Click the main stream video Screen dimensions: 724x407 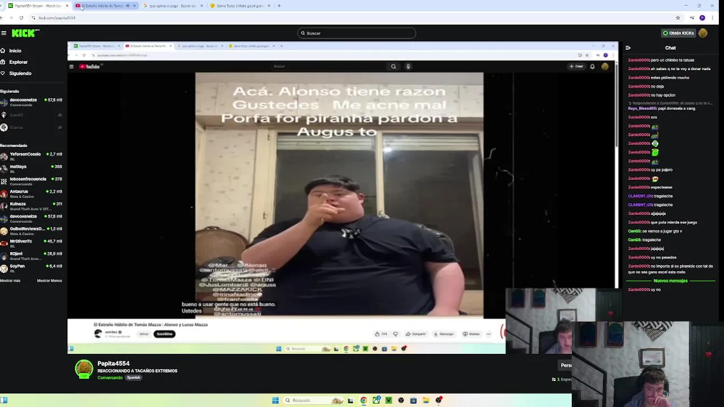point(342,198)
